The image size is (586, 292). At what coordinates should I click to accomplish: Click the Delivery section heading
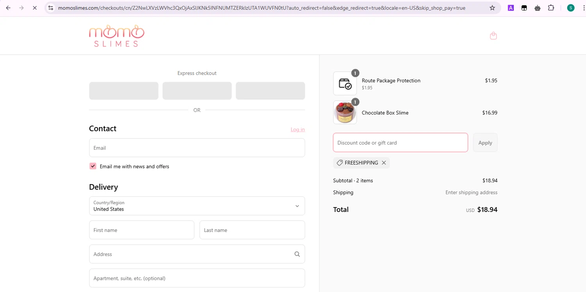pyautogui.click(x=104, y=187)
